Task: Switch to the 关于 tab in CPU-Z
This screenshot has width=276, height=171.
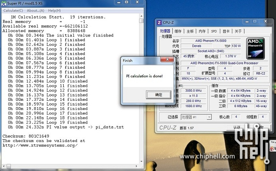Action: (238, 31)
